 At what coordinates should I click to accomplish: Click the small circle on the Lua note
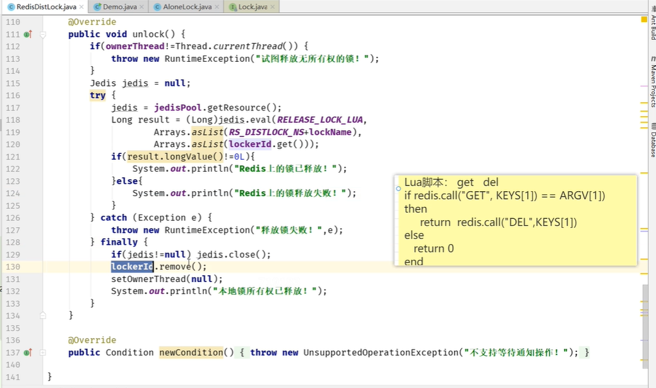coord(398,189)
